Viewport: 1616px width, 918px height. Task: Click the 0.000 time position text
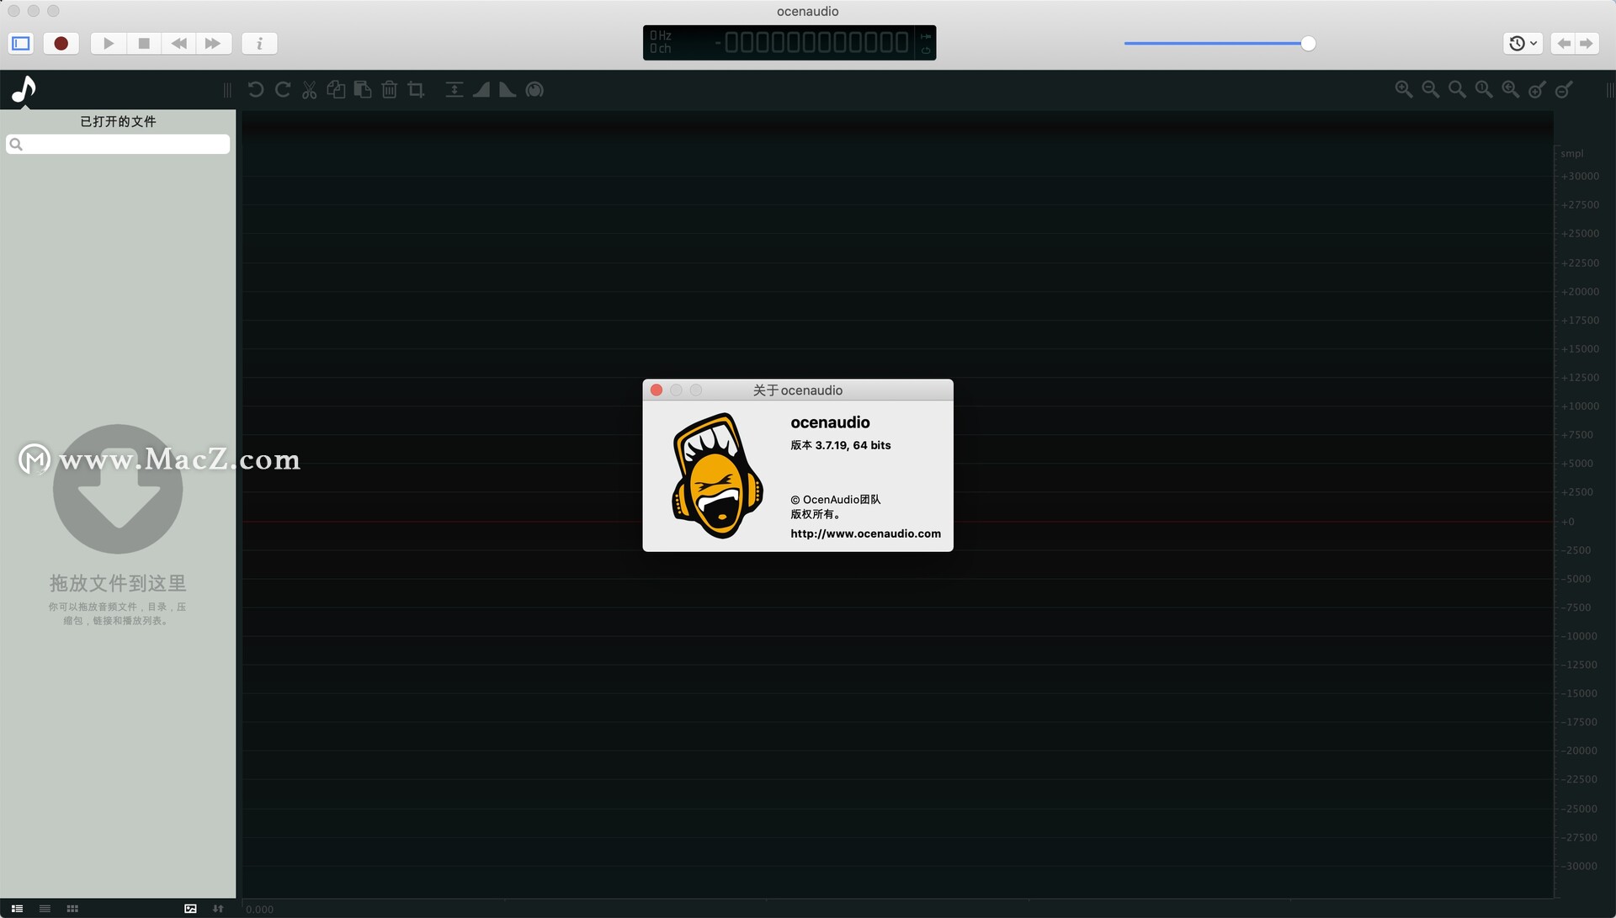259,909
